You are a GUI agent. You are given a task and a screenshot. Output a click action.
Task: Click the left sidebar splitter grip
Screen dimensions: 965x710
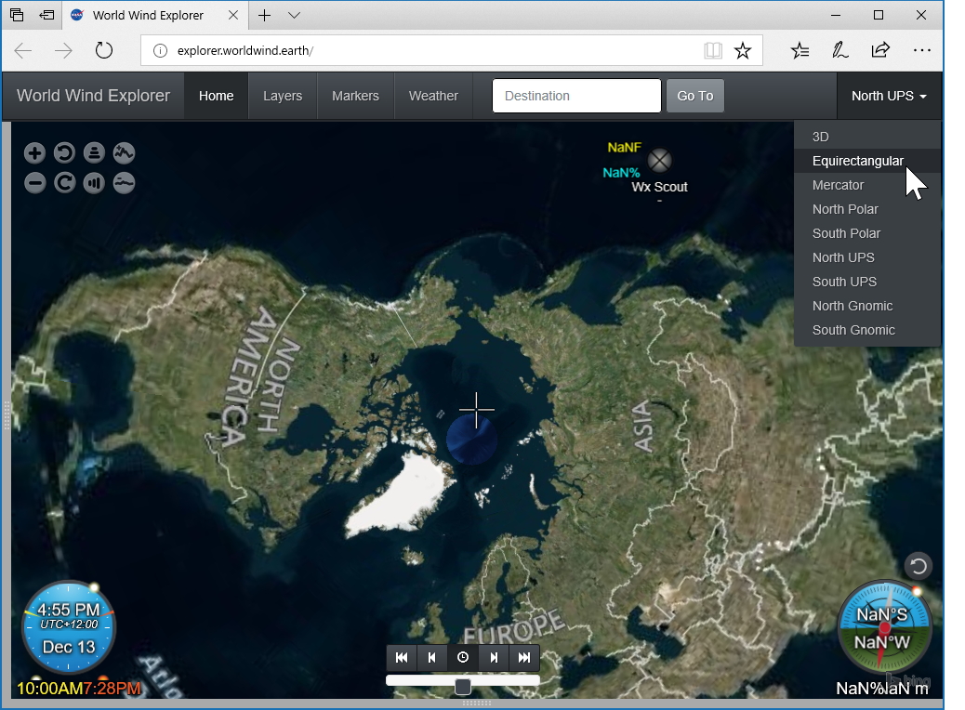[7, 414]
